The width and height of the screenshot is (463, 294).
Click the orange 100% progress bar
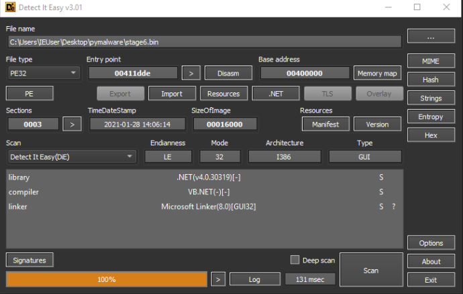point(107,279)
